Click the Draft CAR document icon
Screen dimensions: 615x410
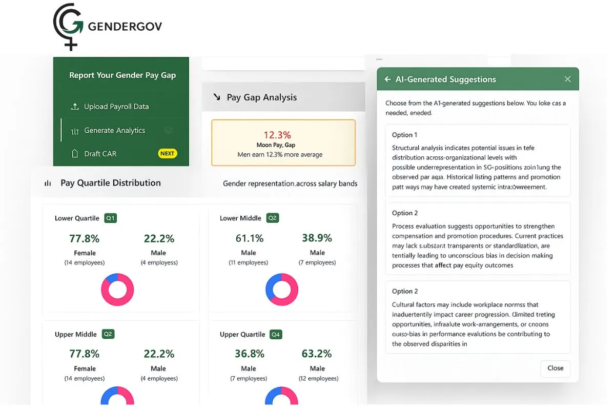(x=75, y=154)
